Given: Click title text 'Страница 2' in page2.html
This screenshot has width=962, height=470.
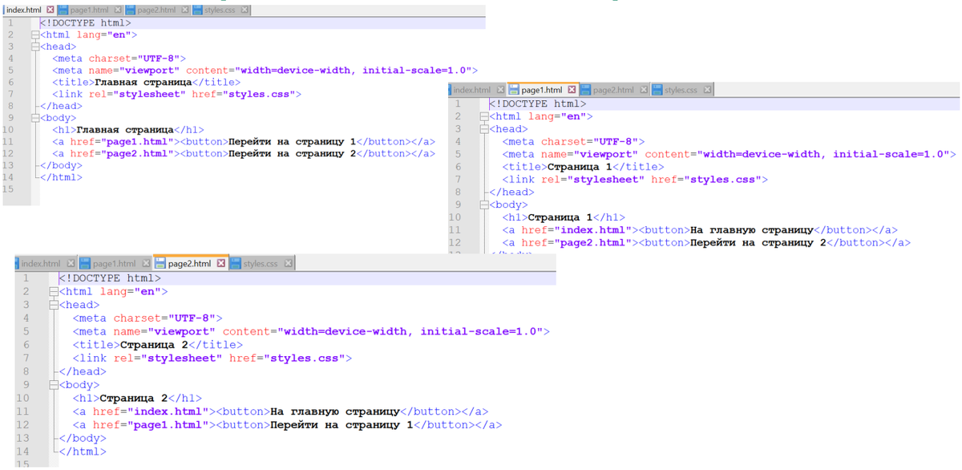Looking at the screenshot, I should click(x=155, y=345).
